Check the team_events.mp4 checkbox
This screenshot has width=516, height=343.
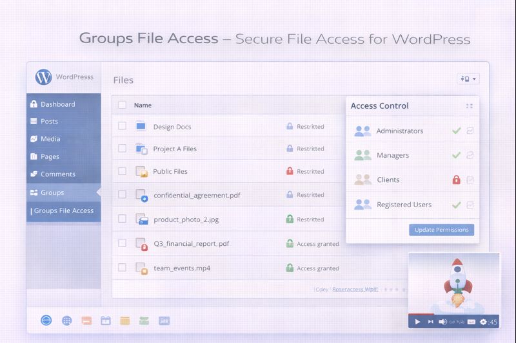coord(122,268)
